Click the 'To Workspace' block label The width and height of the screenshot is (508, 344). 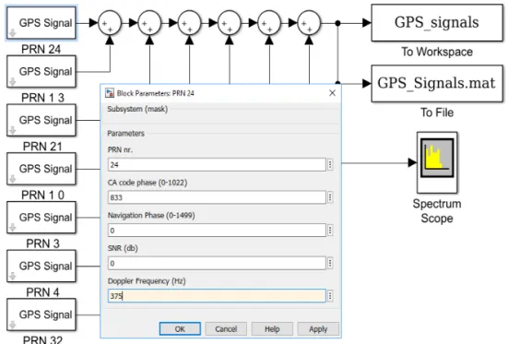pyautogui.click(x=437, y=52)
